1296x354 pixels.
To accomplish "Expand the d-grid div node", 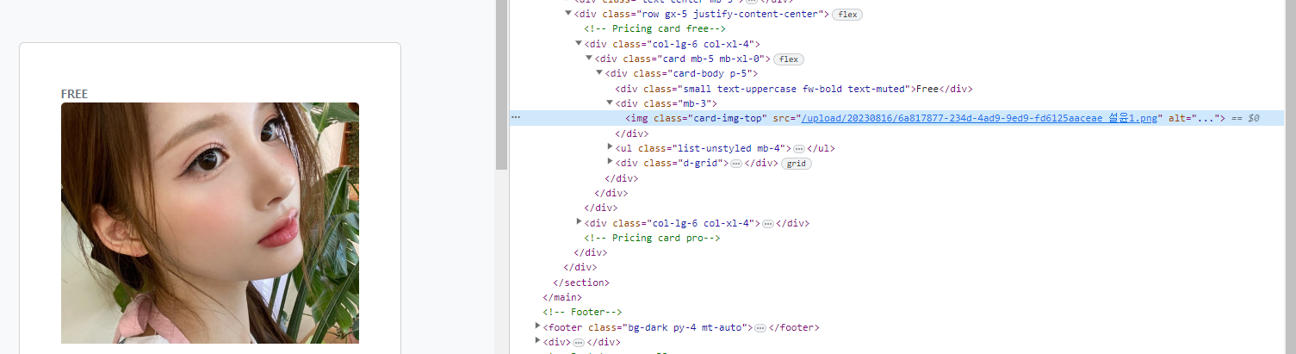I will click(610, 163).
